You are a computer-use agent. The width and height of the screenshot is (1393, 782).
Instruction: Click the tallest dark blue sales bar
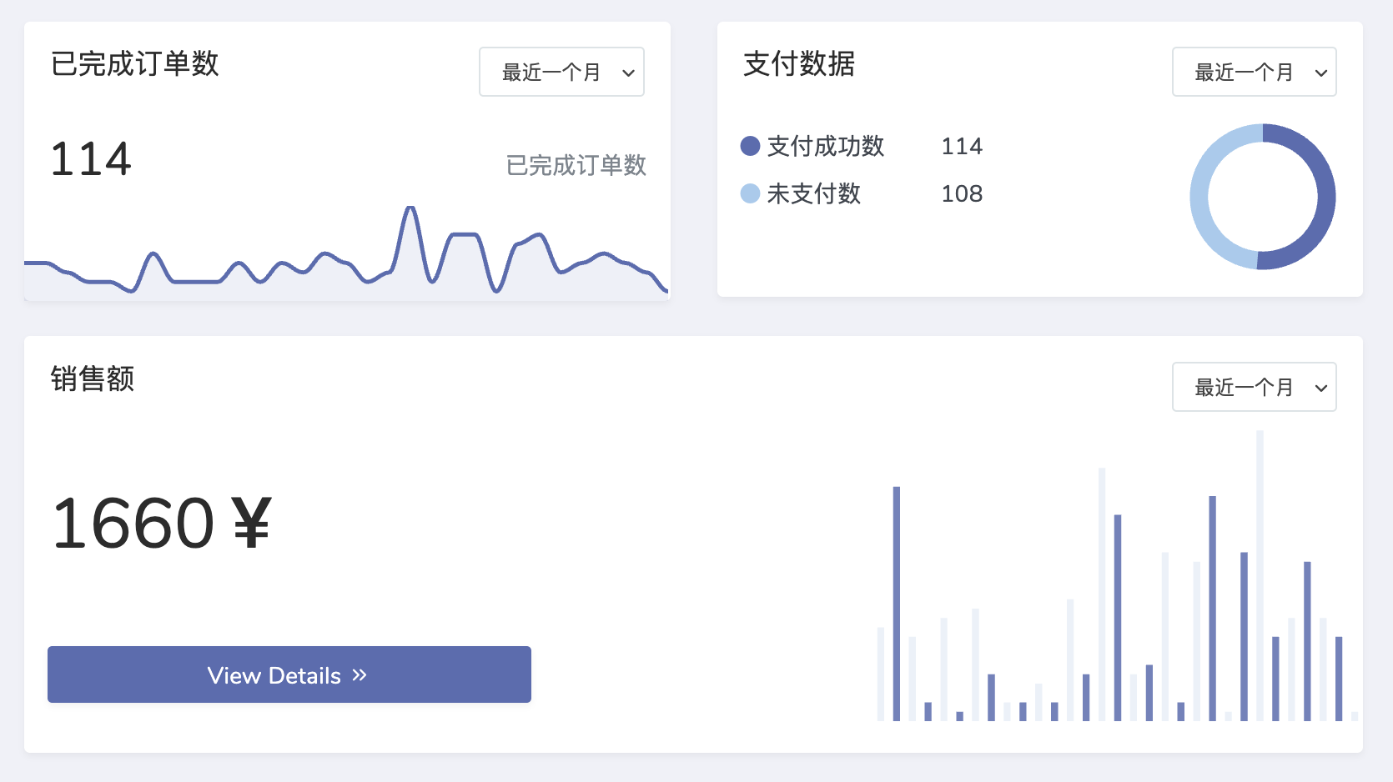click(x=897, y=600)
